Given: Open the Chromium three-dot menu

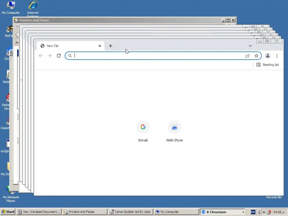Looking at the screenshot, I should point(277,56).
